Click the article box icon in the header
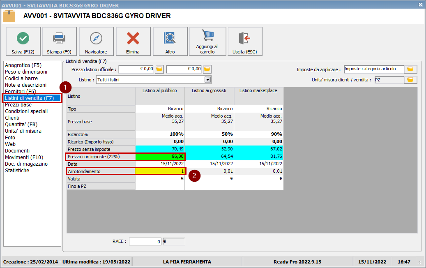 [x=9, y=16]
